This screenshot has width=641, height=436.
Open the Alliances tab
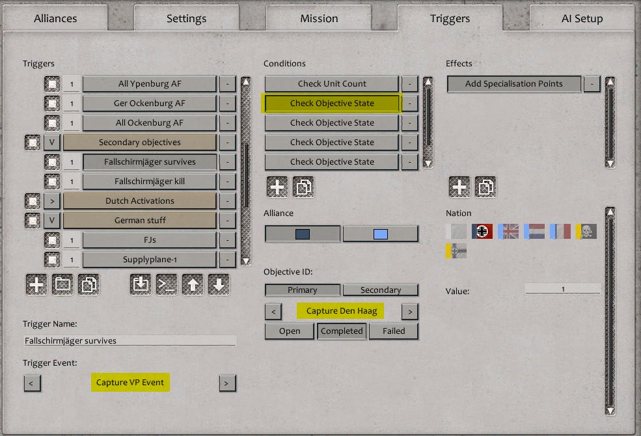(55, 18)
